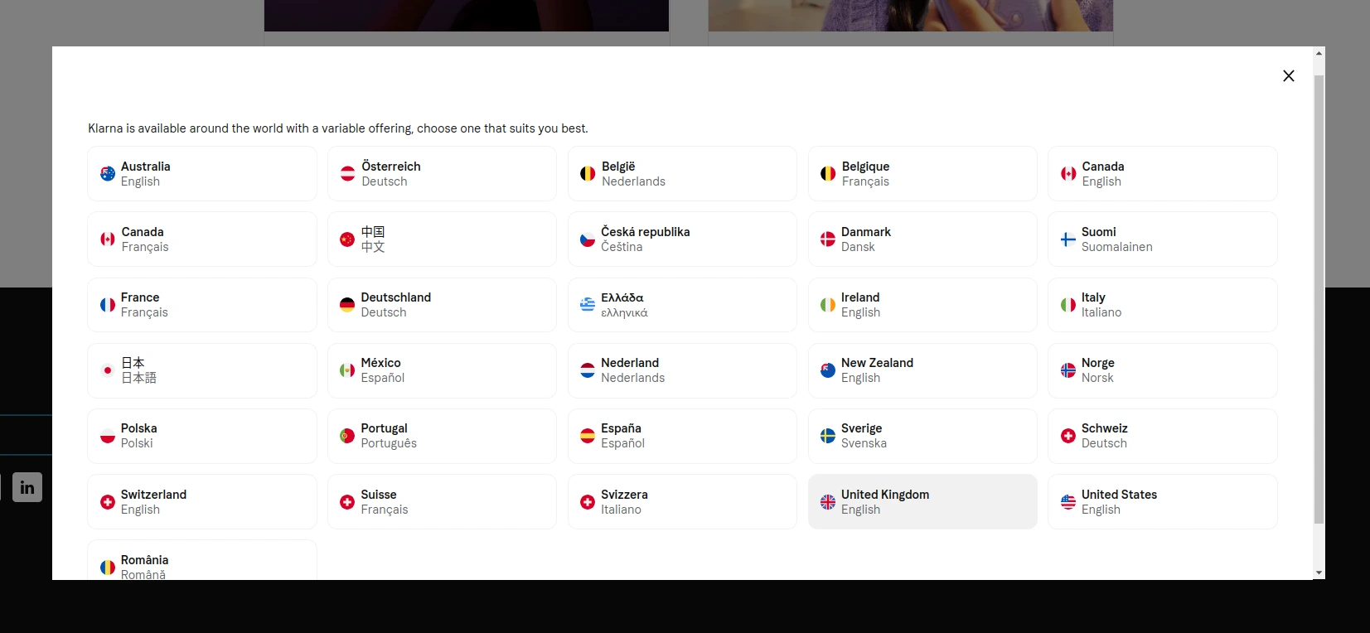Choose Canada Français option
The image size is (1370, 633).
[x=202, y=239]
